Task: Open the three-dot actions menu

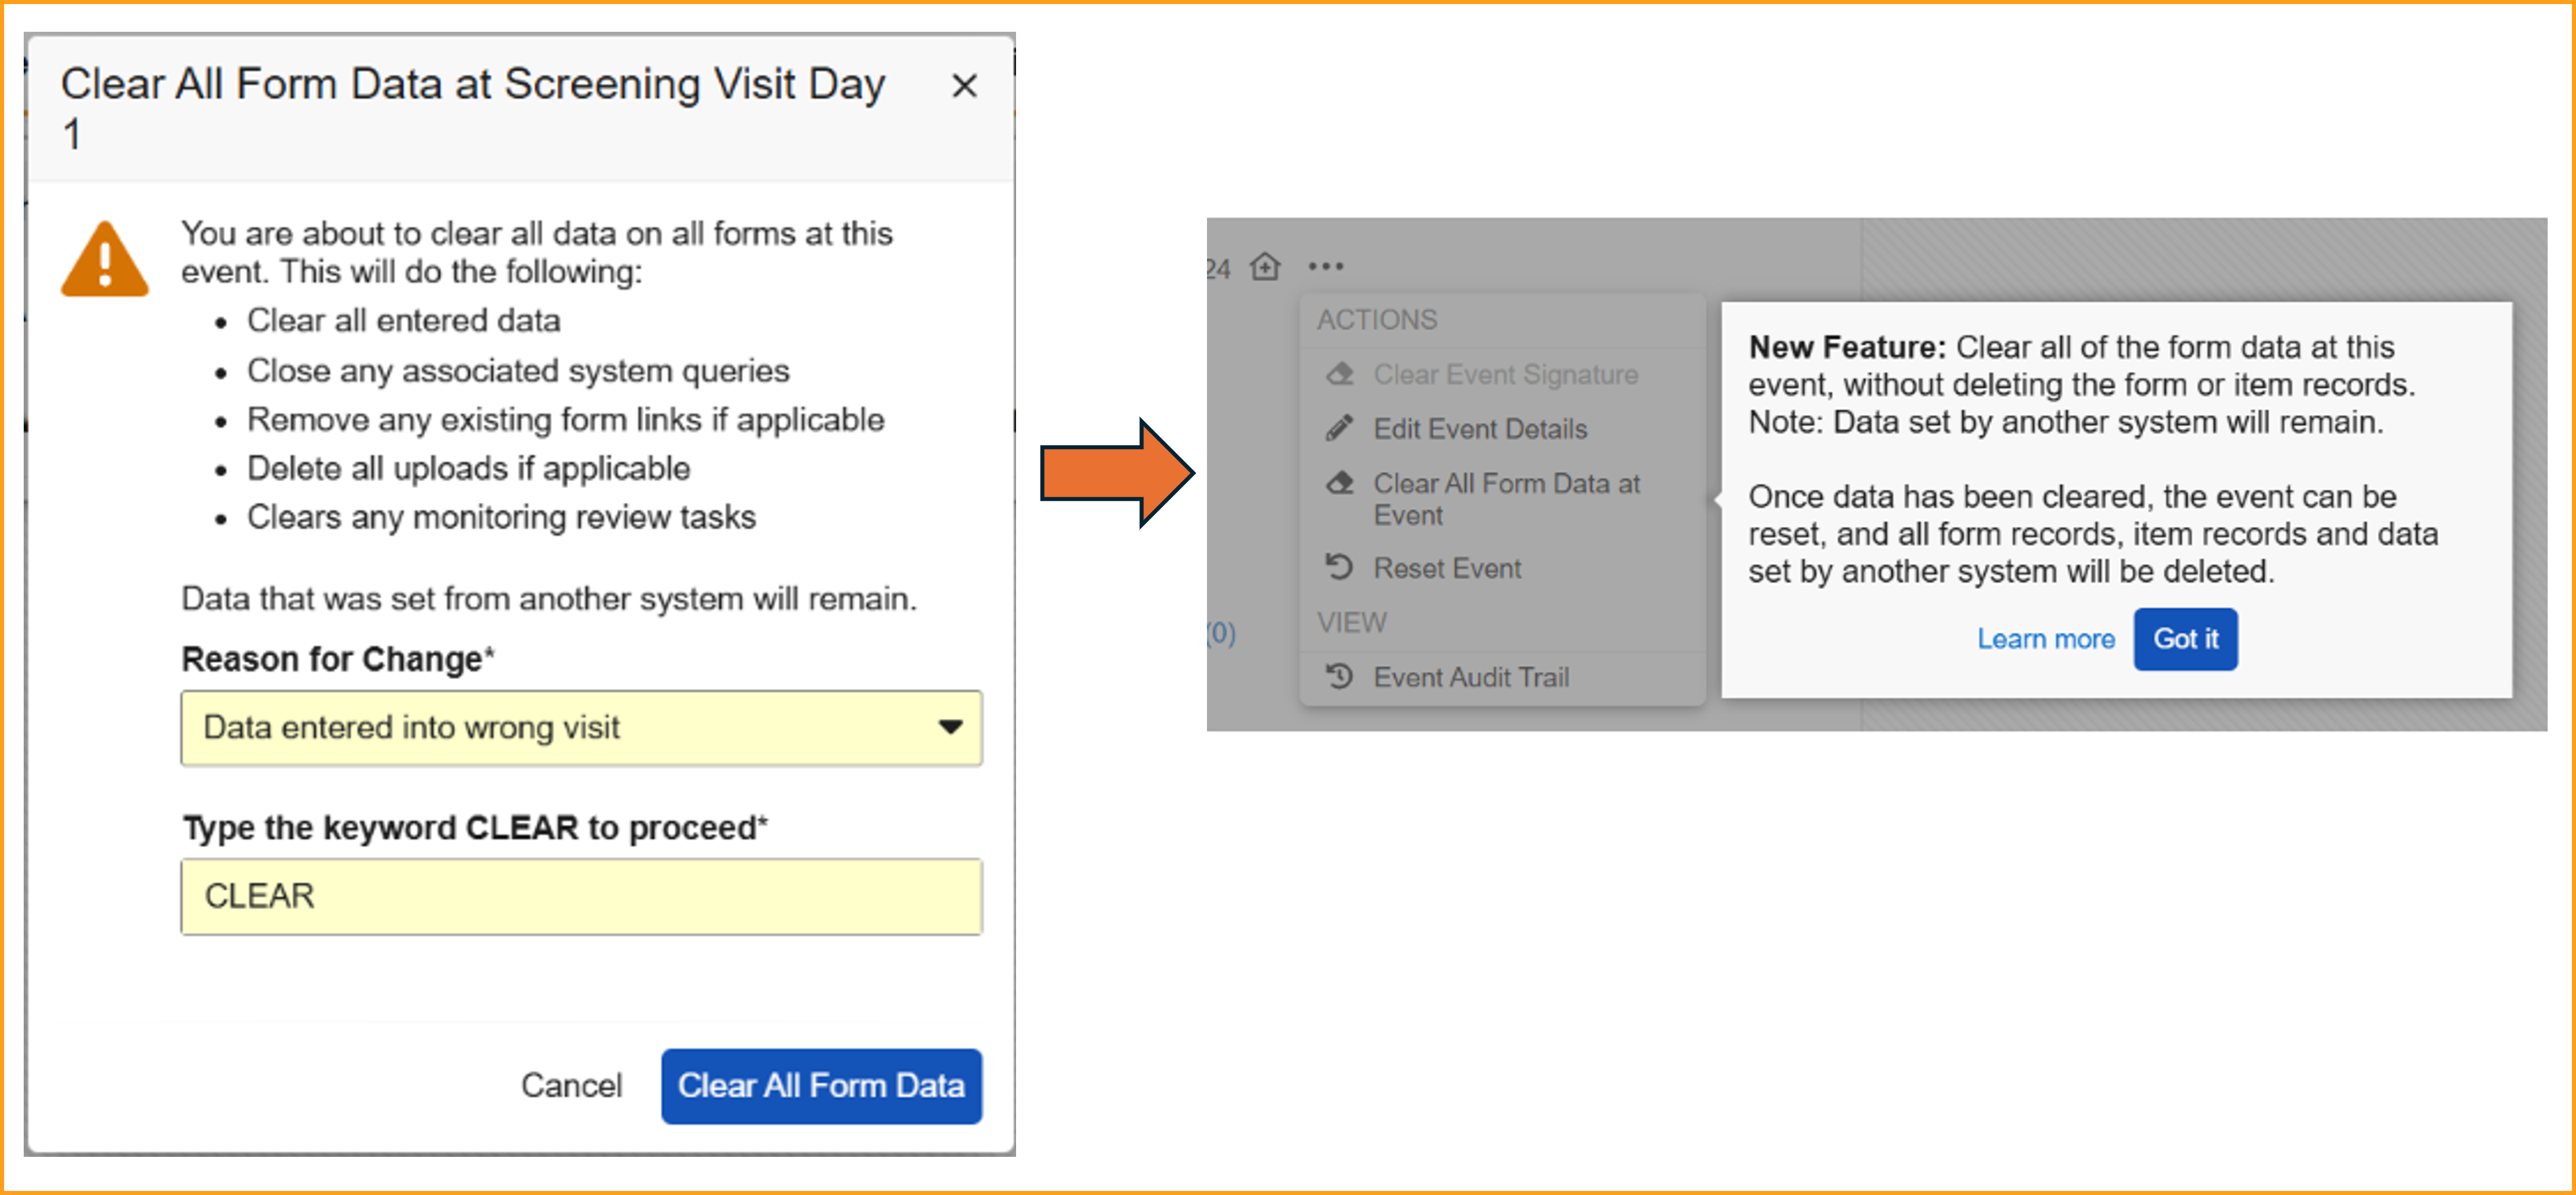Action: click(x=1326, y=267)
